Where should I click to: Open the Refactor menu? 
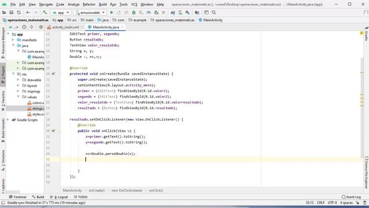(89, 4)
